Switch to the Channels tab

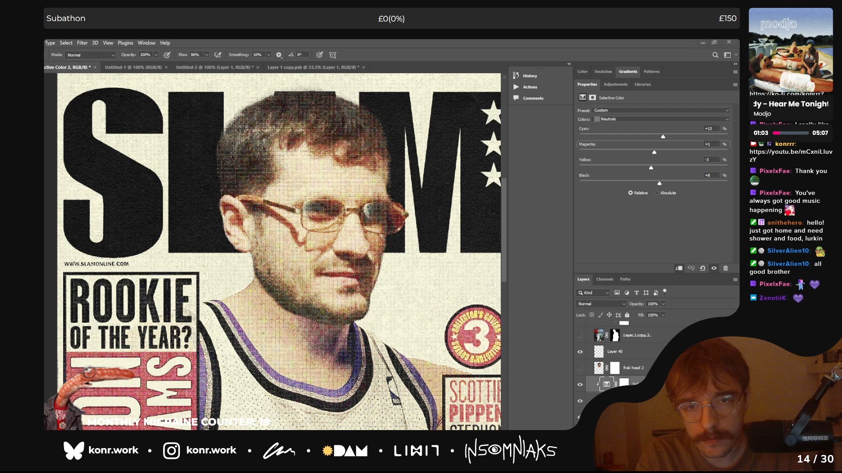pos(604,279)
